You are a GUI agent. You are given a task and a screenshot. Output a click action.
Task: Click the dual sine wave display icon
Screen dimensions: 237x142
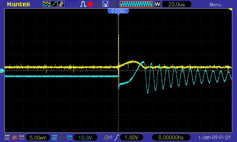point(46,4)
